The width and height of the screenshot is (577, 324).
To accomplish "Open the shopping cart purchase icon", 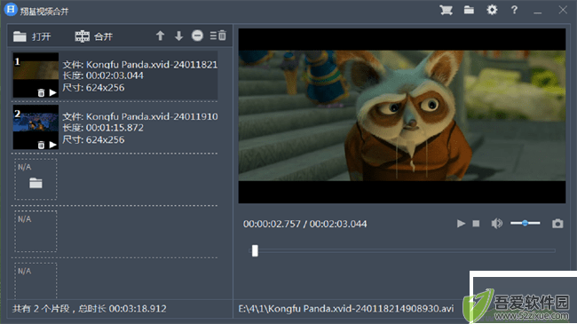I will click(446, 10).
